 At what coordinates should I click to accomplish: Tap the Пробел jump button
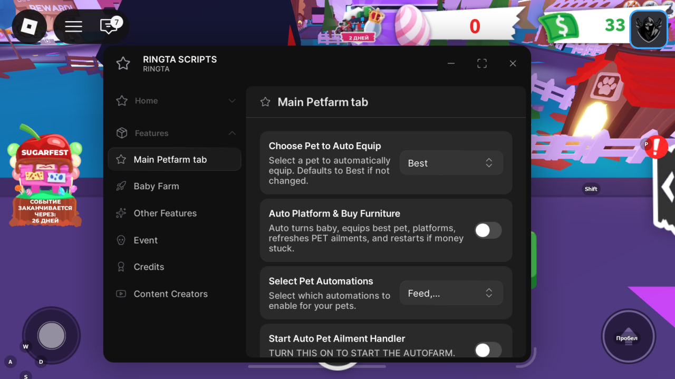click(628, 336)
